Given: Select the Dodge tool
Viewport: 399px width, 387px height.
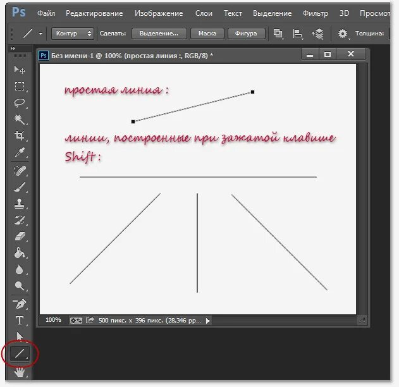Looking at the screenshot, I should [x=20, y=286].
